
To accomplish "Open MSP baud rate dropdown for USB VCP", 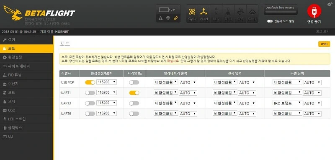I will [x=106, y=82].
